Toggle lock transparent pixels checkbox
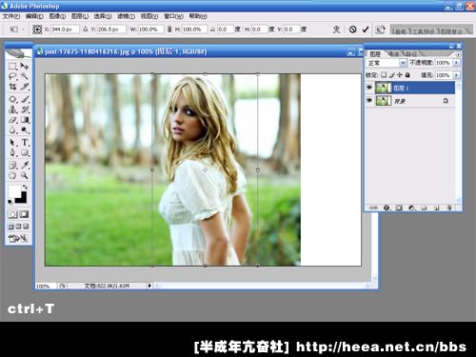 pos(384,75)
